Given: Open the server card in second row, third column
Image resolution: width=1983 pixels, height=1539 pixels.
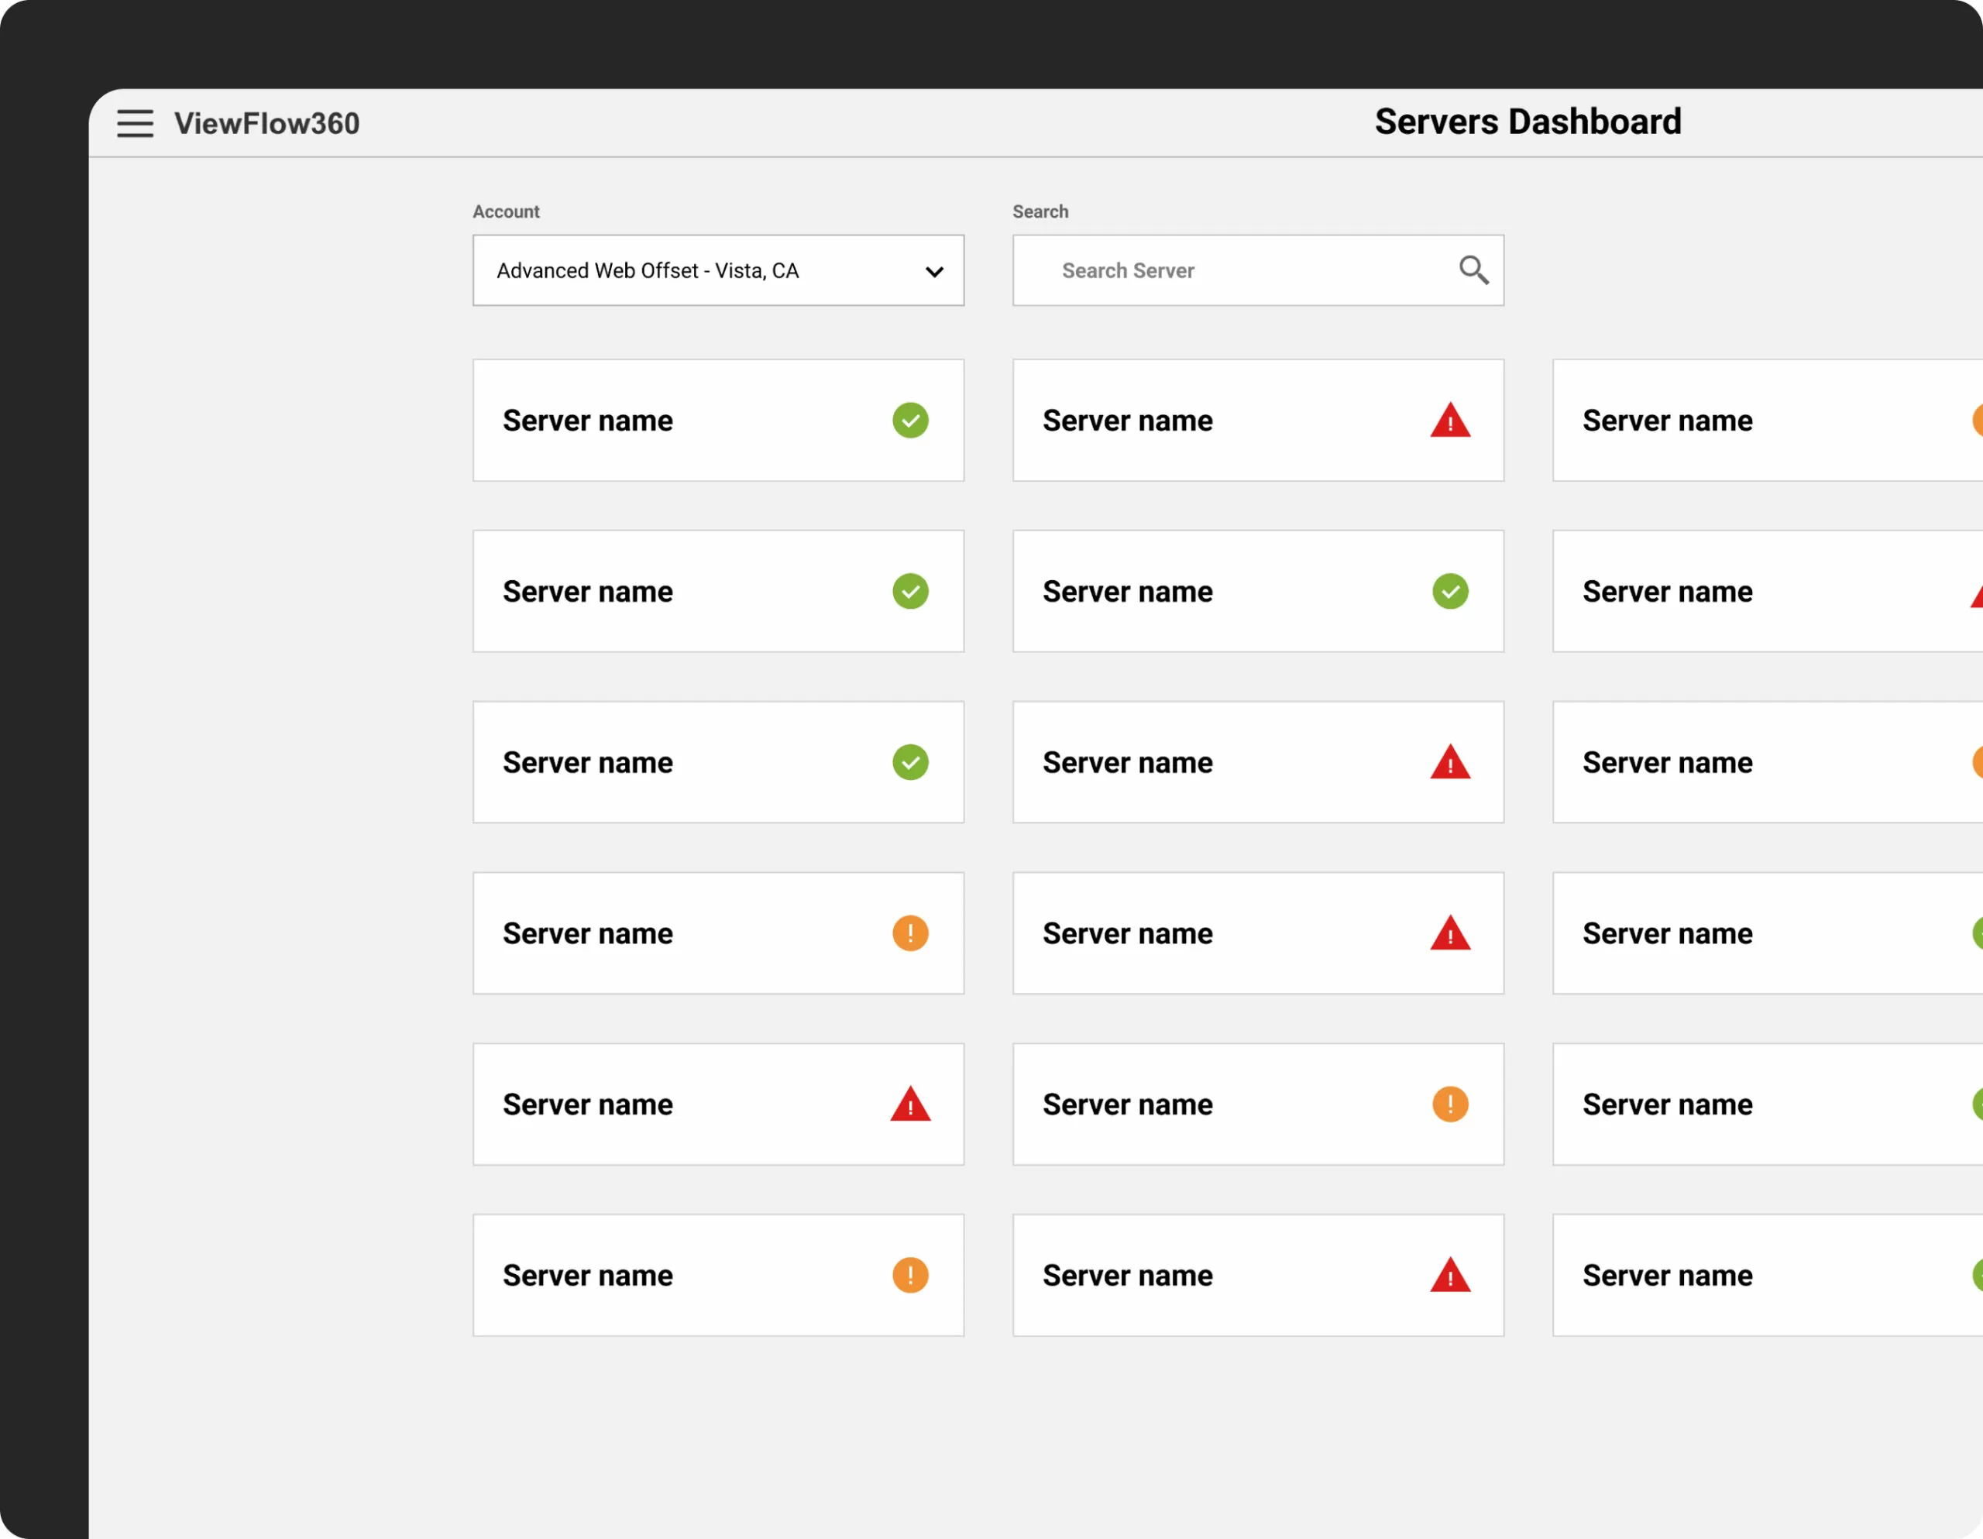Looking at the screenshot, I should (1768, 591).
